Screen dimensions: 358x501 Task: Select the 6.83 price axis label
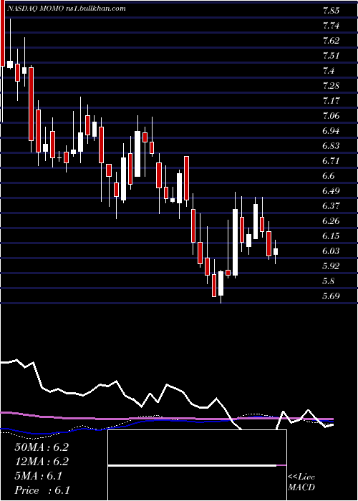[331, 146]
